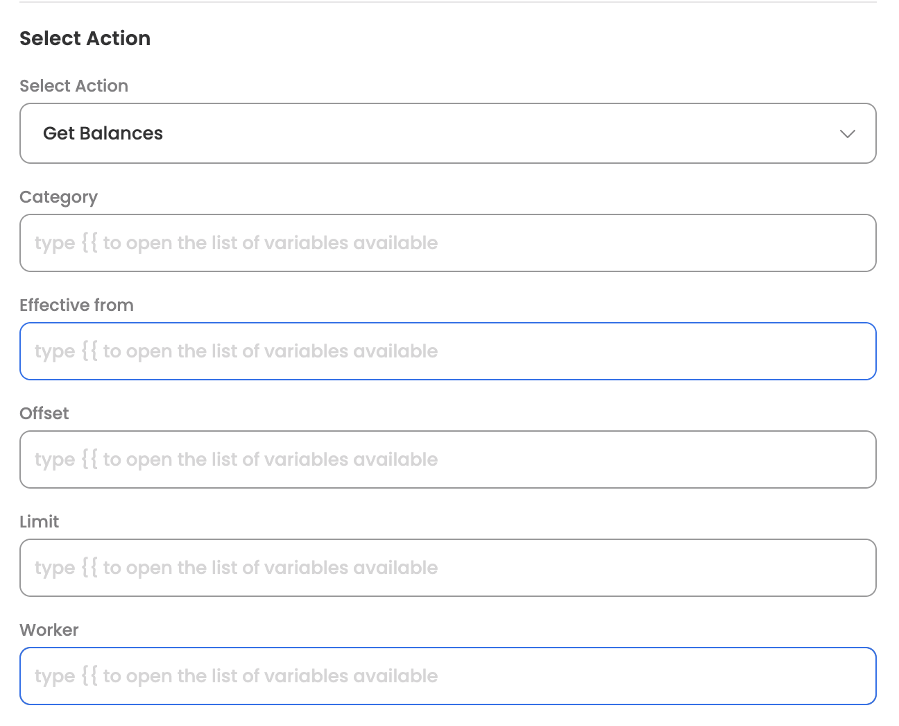Screen dimensions: 899x726
Task: Click into the Effective from field
Action: pyautogui.click(x=624, y=351)
